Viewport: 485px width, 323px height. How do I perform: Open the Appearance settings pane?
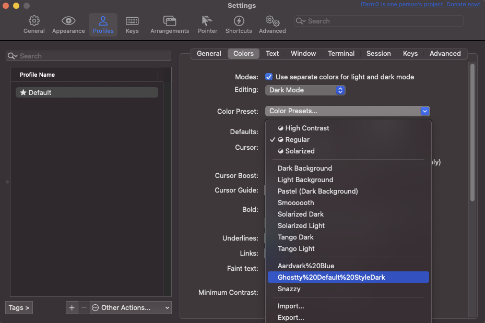coord(68,25)
